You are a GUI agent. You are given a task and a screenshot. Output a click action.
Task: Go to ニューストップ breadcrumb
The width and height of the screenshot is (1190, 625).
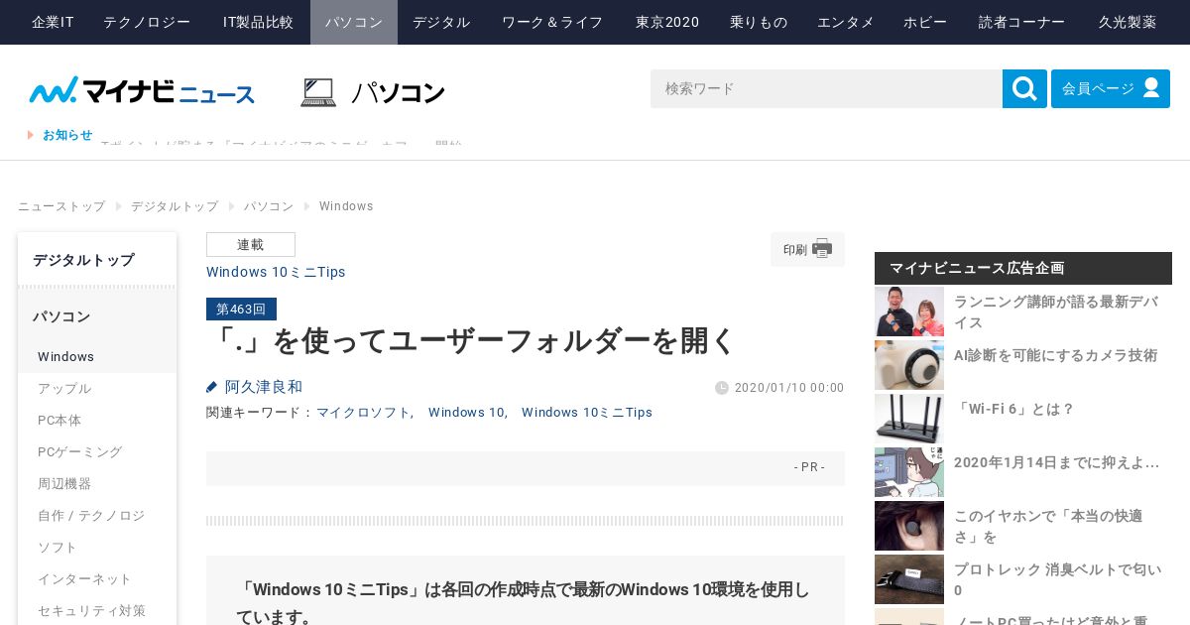[61, 206]
